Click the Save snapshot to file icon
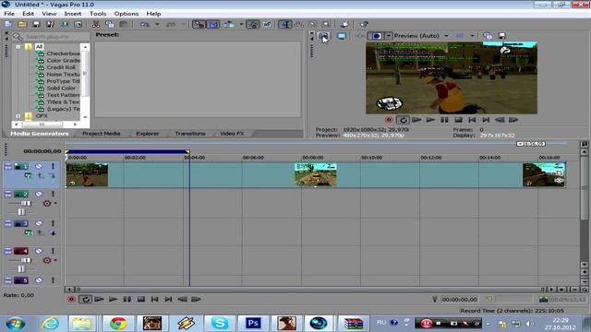The image size is (591, 332). tap(502, 36)
